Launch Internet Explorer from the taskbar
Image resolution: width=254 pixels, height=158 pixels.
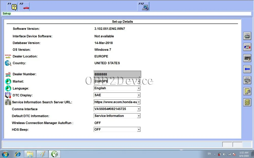[x=18, y=154]
